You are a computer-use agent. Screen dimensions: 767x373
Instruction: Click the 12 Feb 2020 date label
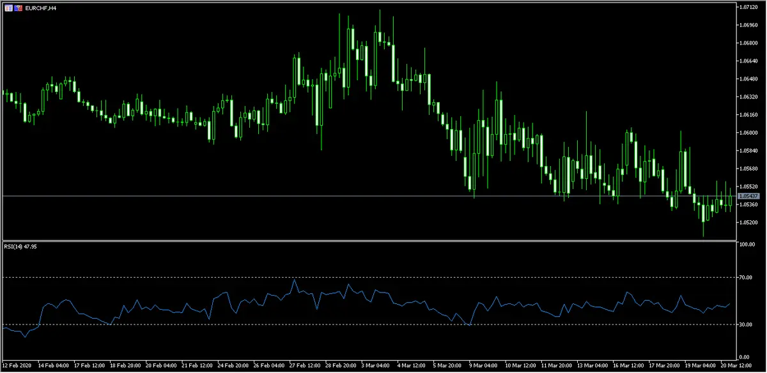point(17,366)
